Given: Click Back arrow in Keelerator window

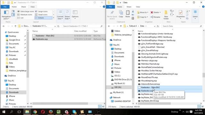Looking at the screenshot, I should pos(4,26).
